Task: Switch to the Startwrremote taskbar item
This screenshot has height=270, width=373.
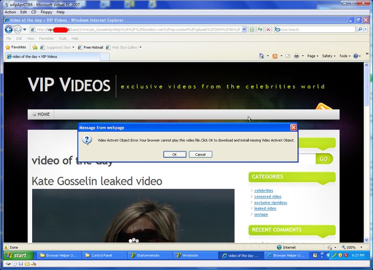Action: [x=150, y=256]
